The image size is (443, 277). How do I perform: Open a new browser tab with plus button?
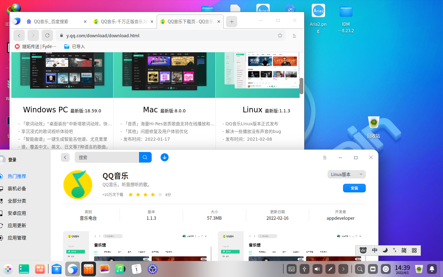(x=232, y=22)
